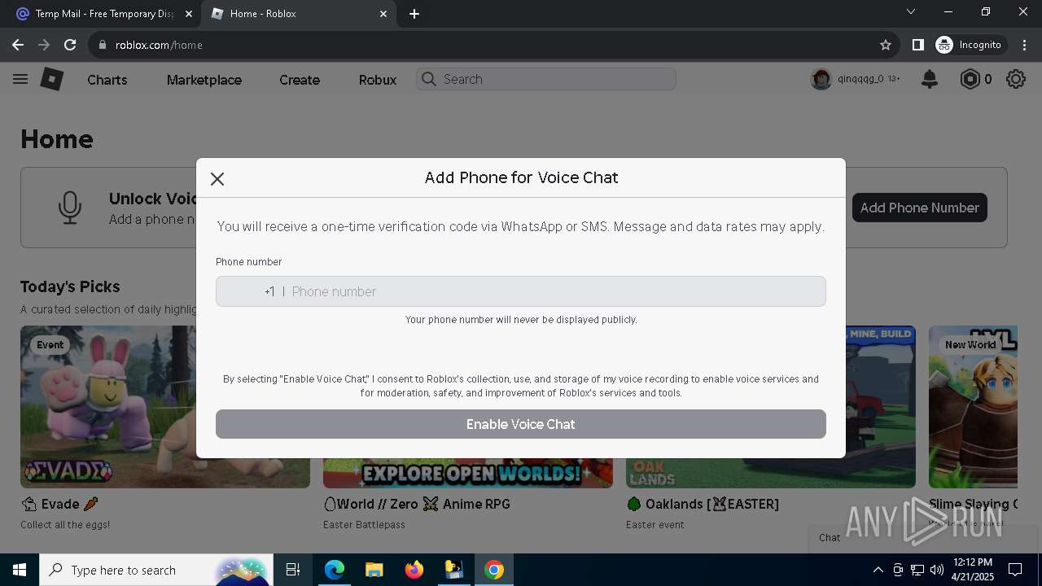Screen dimensions: 1042x586
Task: Open Oaklands [EASTER] game link
Action: point(703,504)
